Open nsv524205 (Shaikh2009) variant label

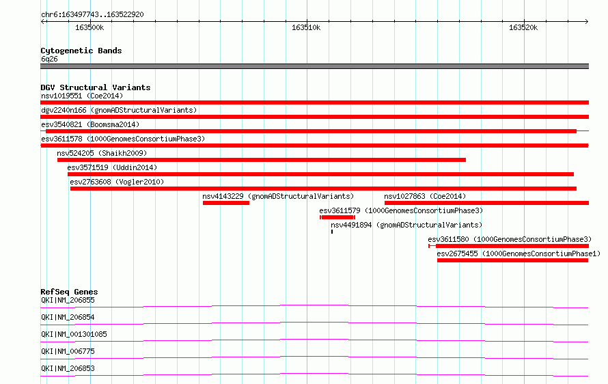click(x=102, y=153)
